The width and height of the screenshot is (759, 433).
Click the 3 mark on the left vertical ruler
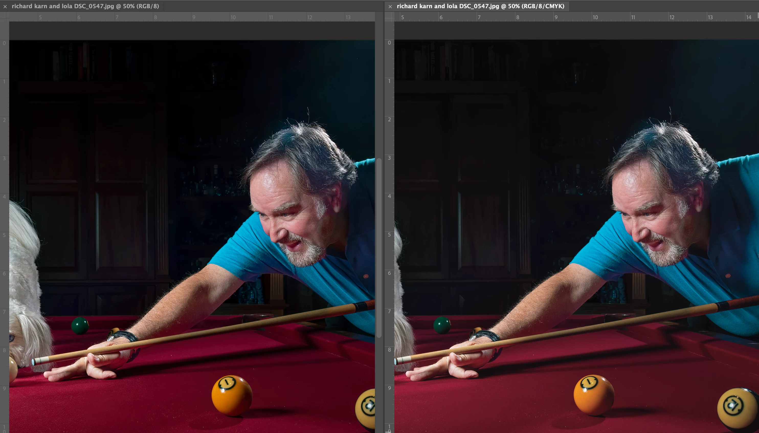pos(4,158)
